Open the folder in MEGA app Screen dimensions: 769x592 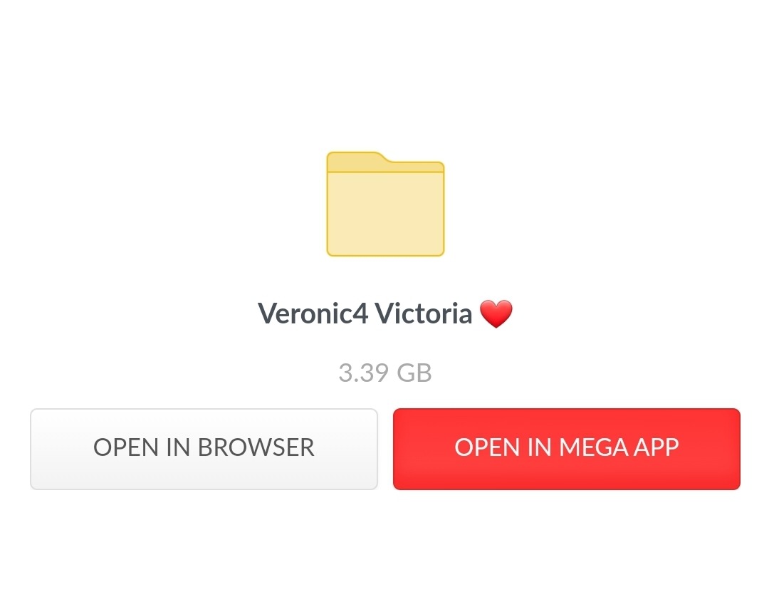[567, 449]
